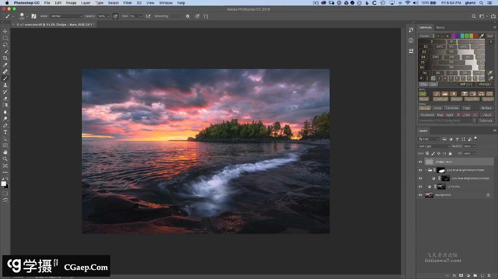This screenshot has width=498, height=279.
Task: Switch to the Basics panel tab
Action: coord(440,28)
